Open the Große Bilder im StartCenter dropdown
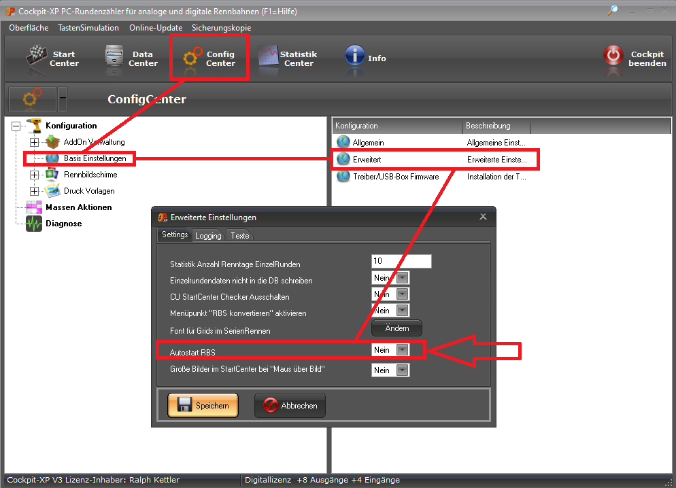 (402, 370)
